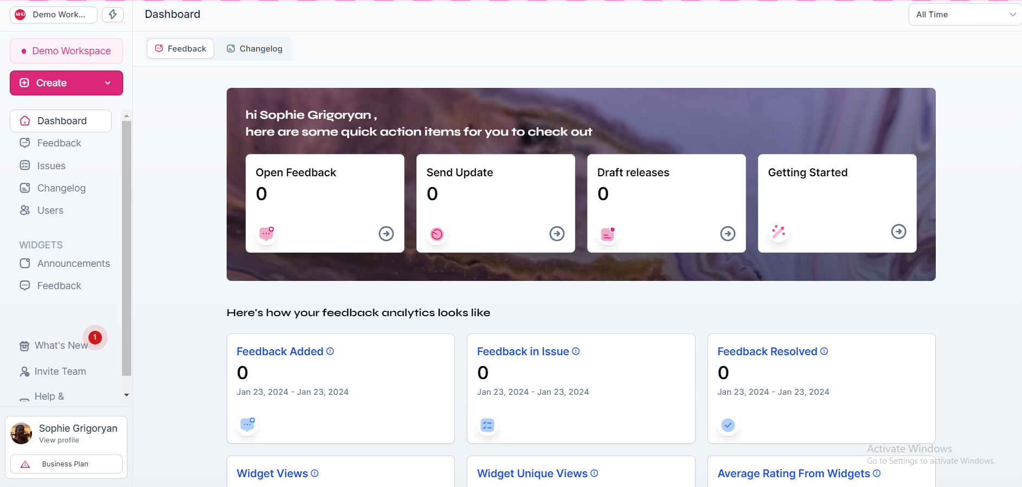This screenshot has height=487, width=1022.
Task: Open Draft releases via its arrow icon
Action: click(728, 234)
